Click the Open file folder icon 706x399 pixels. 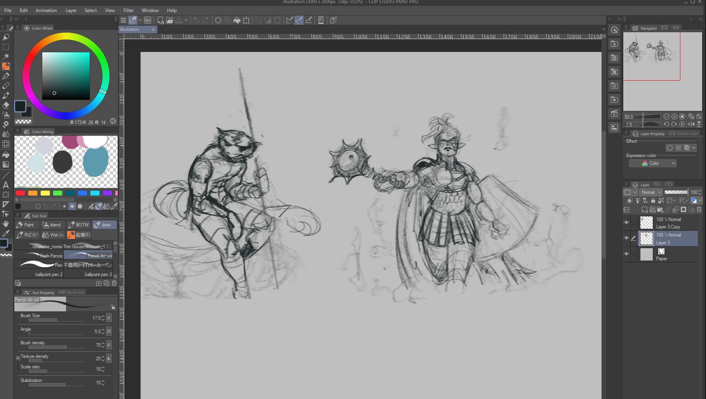[x=170, y=20]
